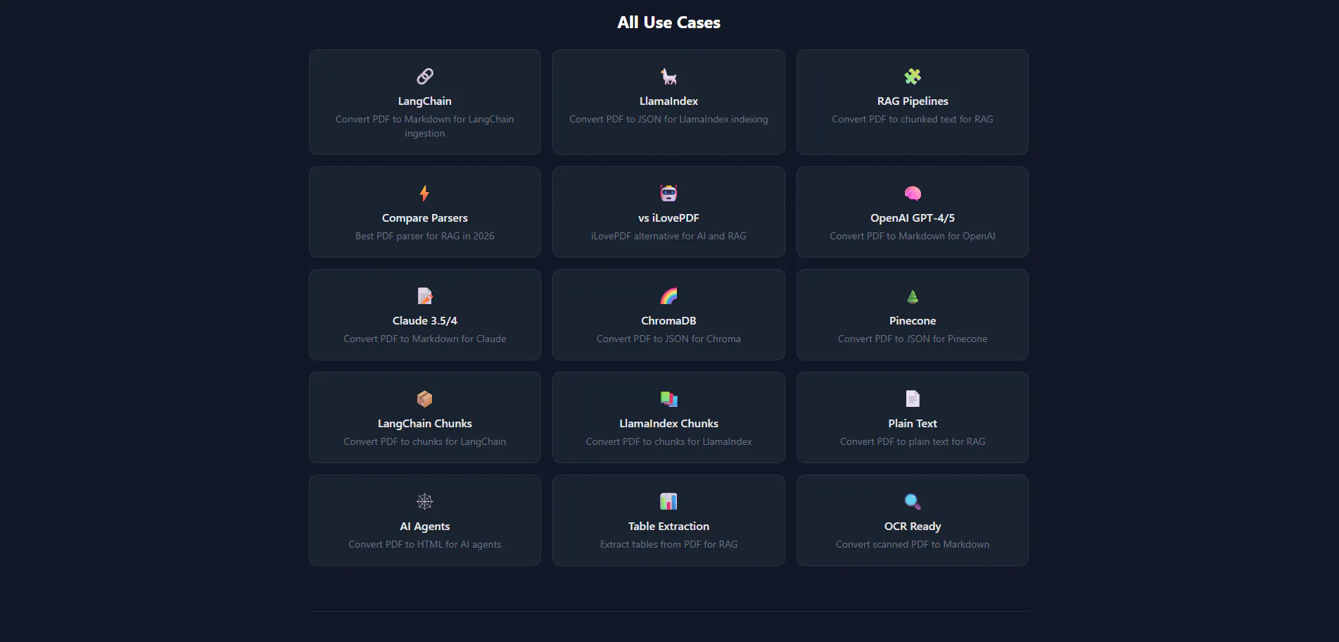Click the evergreen tree icon above Pinecone
Image resolution: width=1339 pixels, height=642 pixels.
click(913, 296)
